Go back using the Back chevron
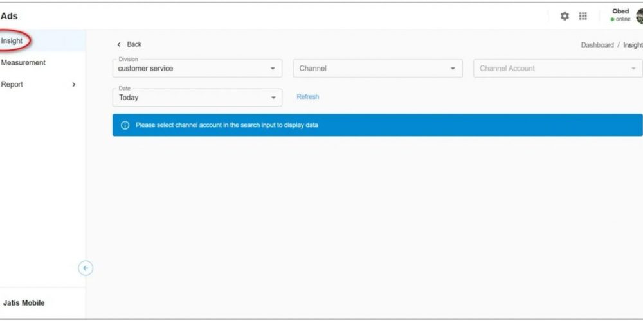 119,44
